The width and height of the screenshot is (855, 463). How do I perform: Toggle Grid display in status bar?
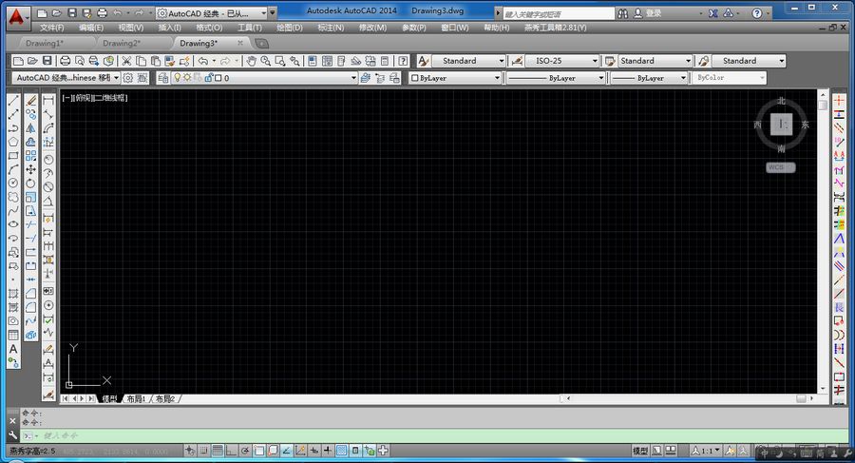point(218,451)
